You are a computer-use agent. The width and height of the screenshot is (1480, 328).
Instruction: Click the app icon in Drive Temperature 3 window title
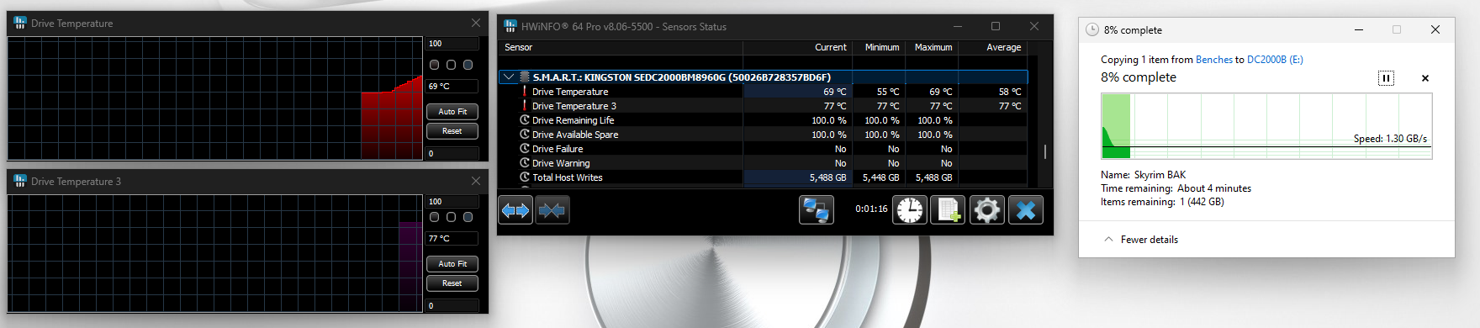[x=20, y=181]
